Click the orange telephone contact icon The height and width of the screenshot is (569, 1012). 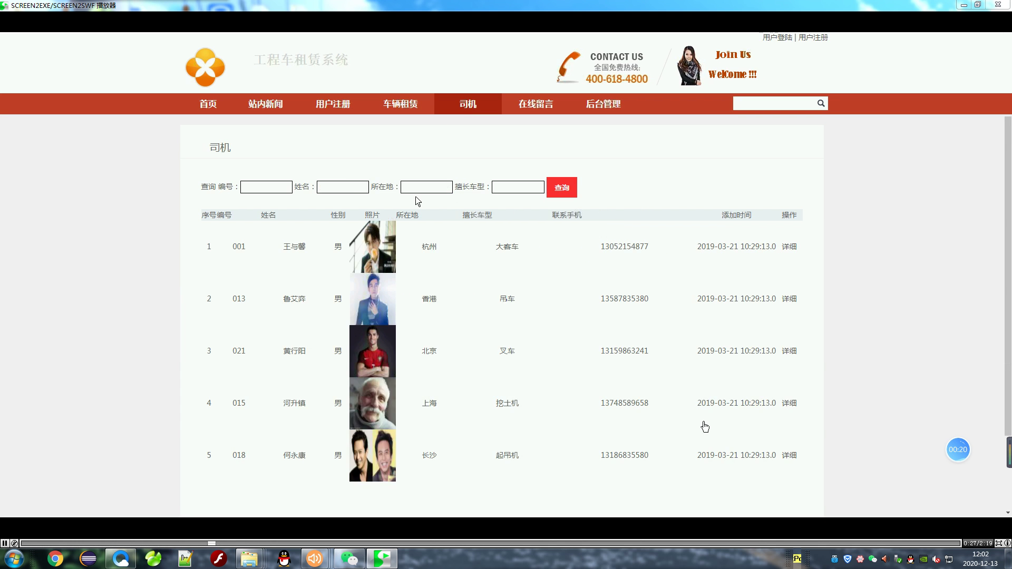pyautogui.click(x=568, y=67)
